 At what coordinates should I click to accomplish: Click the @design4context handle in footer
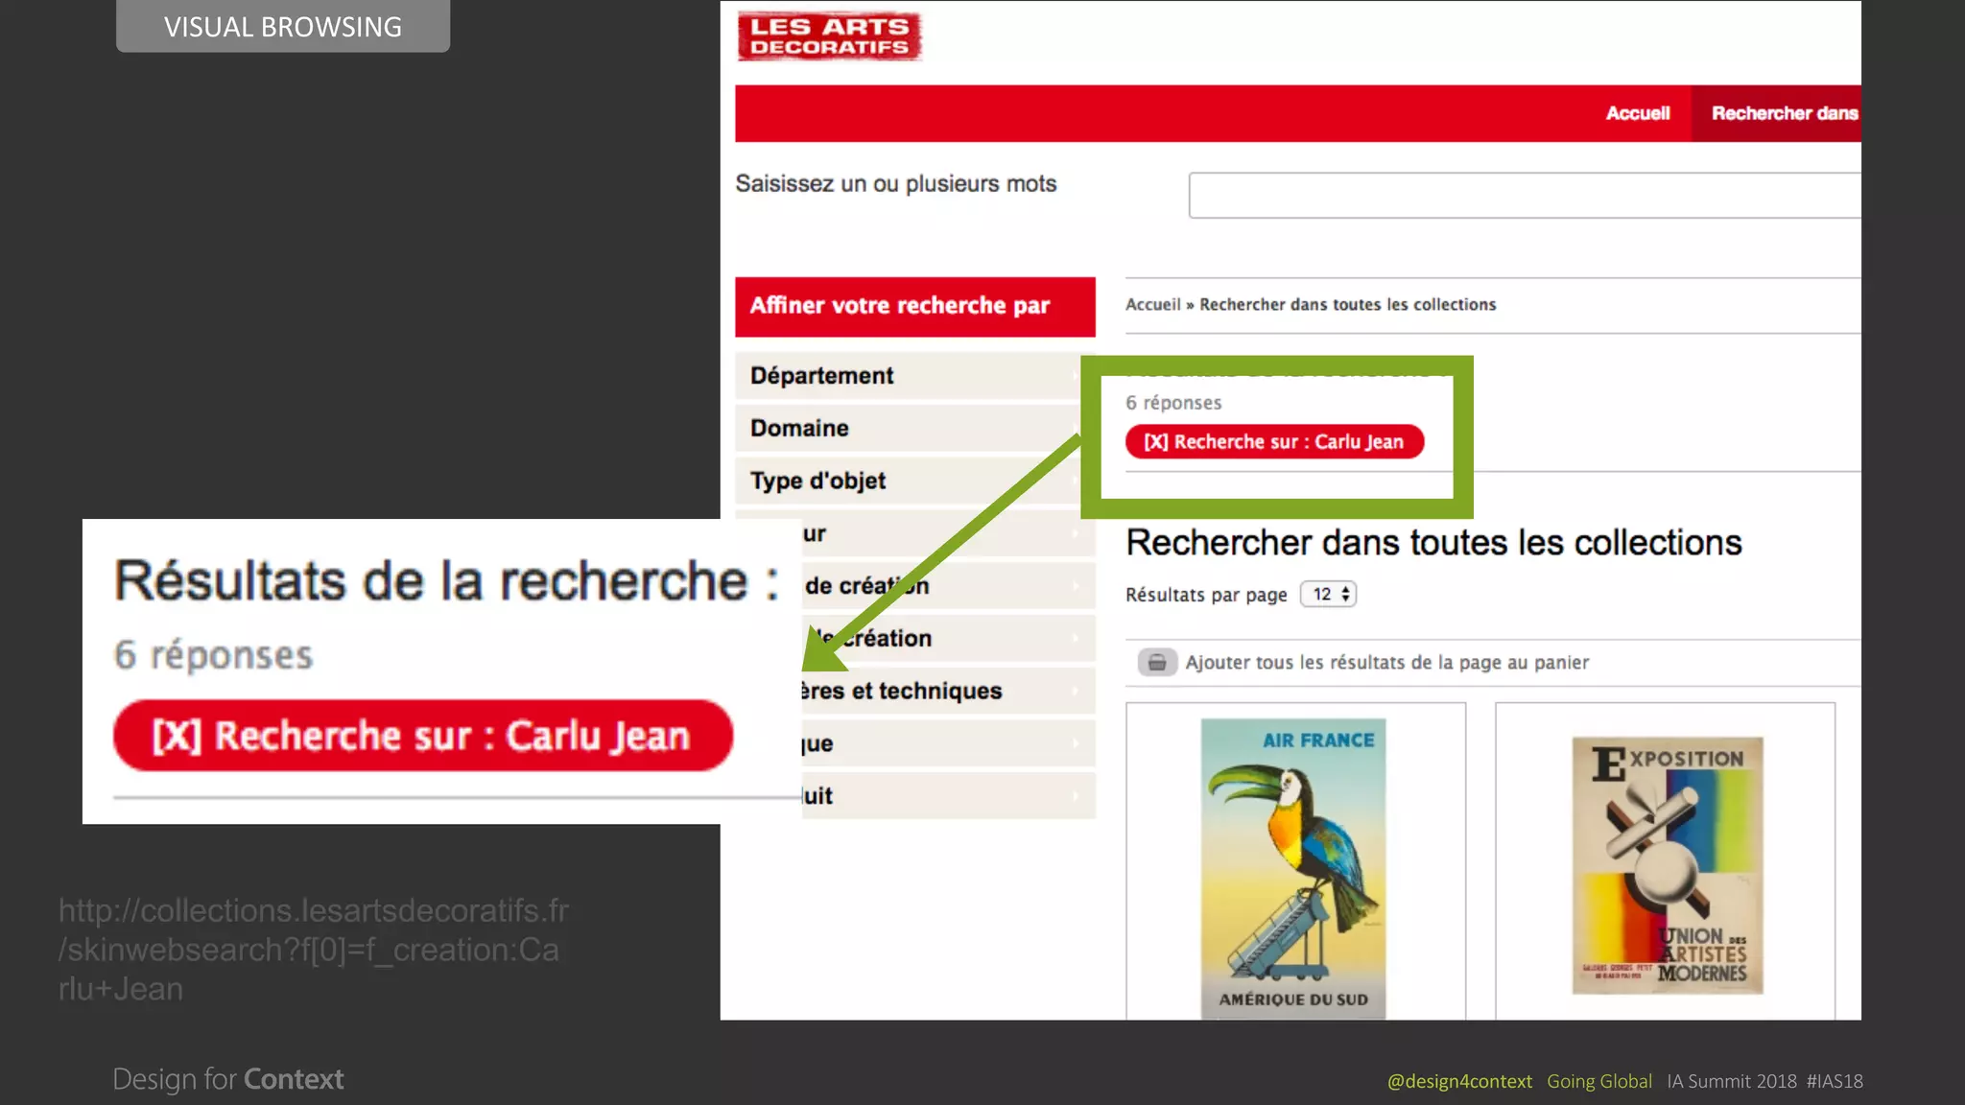1459,1081
